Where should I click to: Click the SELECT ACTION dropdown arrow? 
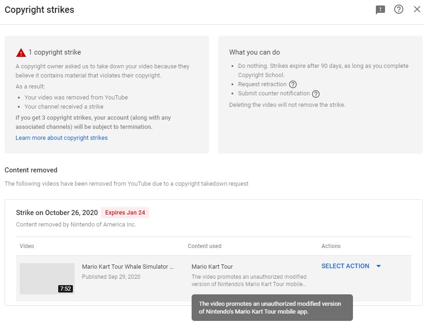[x=379, y=266]
